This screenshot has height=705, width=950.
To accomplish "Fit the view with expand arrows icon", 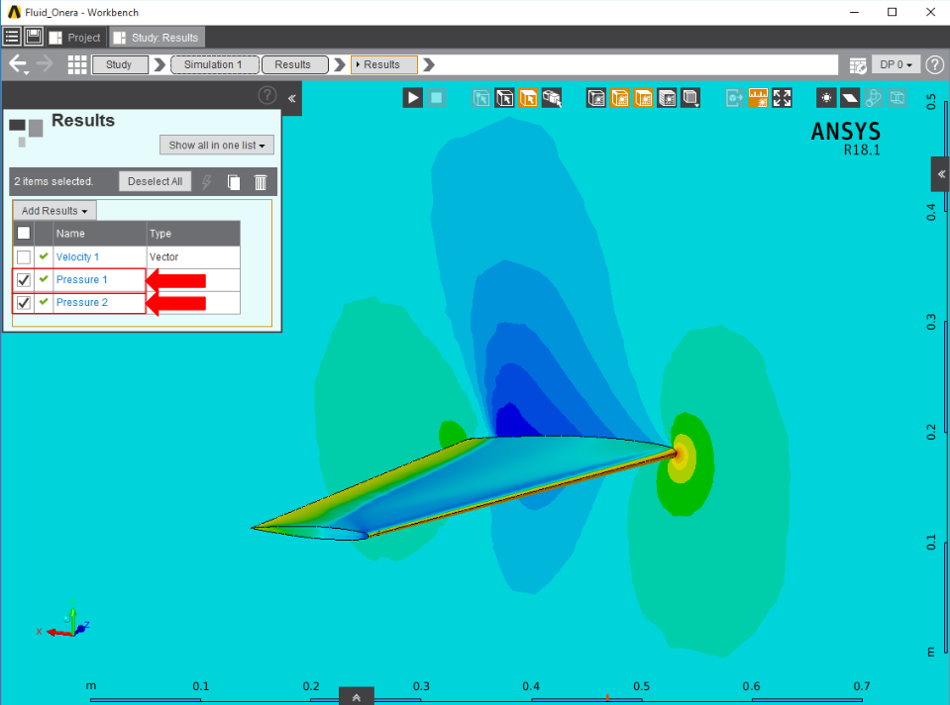I will click(783, 97).
